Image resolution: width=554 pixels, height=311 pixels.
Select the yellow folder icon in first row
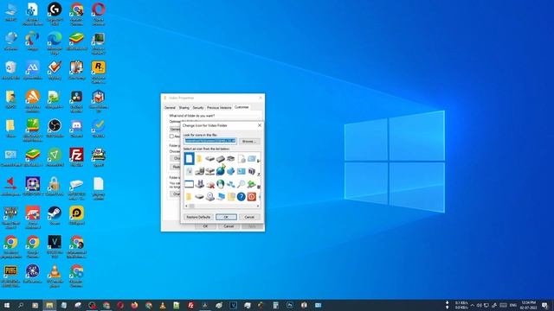coord(199,158)
